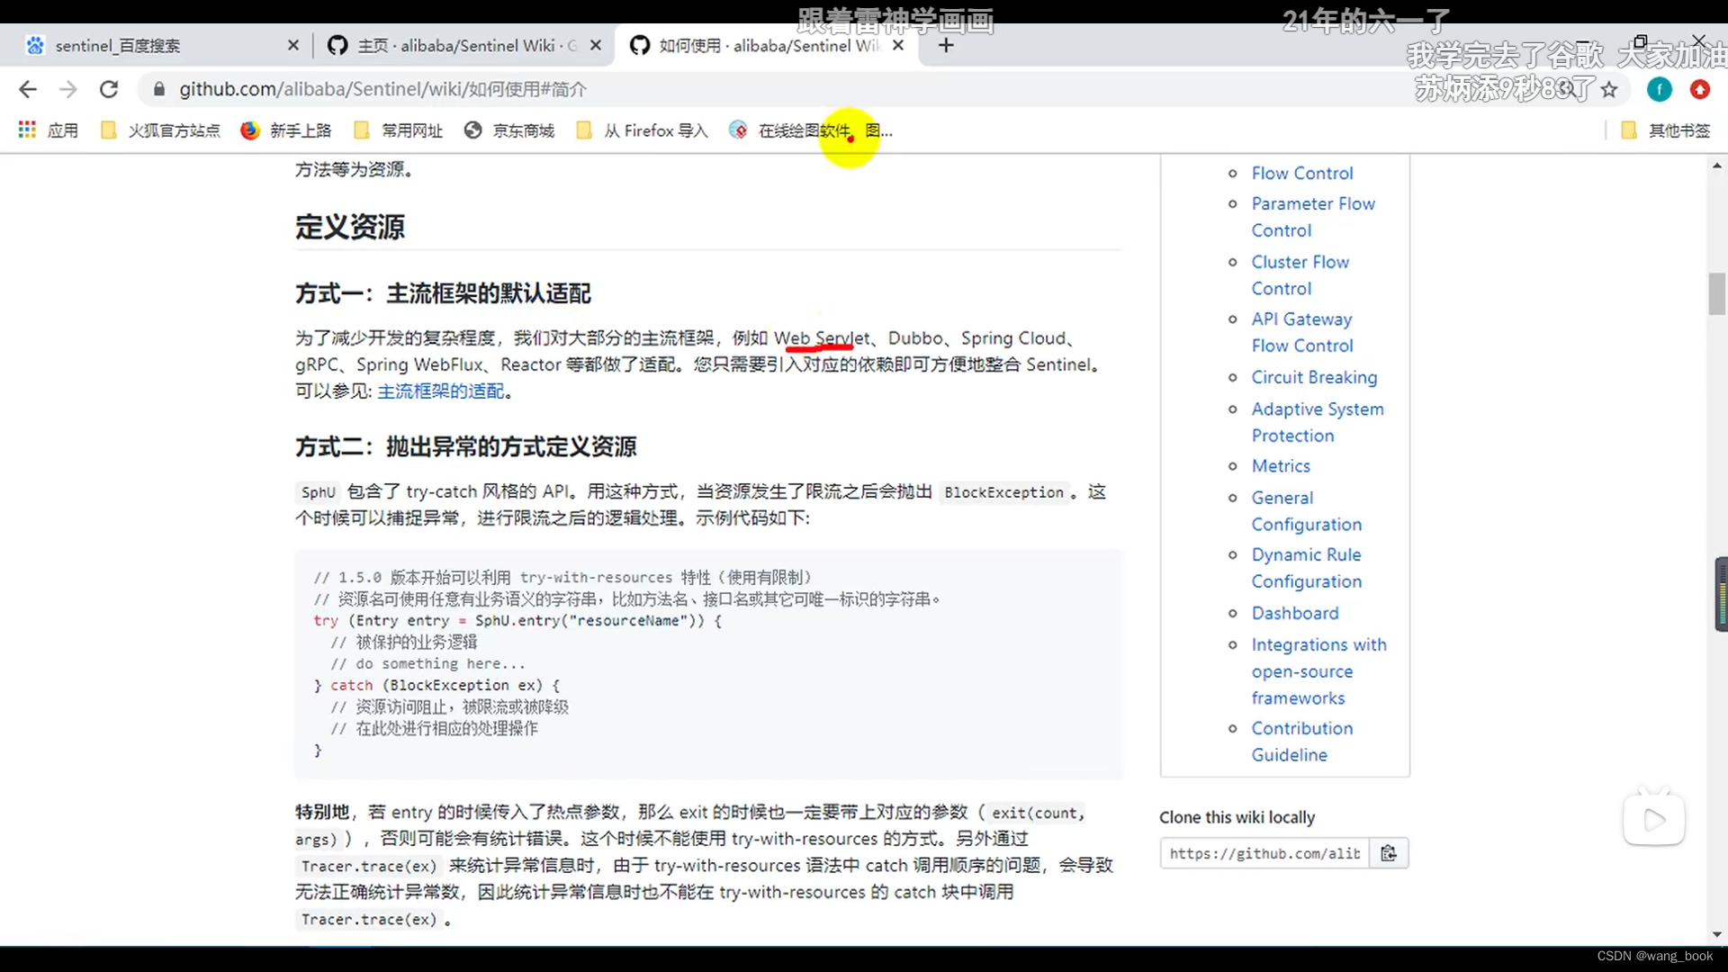The width and height of the screenshot is (1728, 972).
Task: Click the 主流框架的适配 hyperlink
Action: [440, 390]
